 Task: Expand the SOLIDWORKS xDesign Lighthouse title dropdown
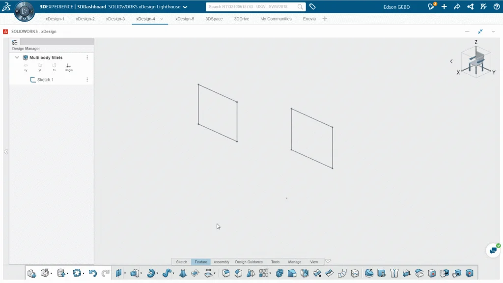pos(185,7)
